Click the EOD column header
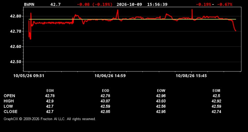 point(105,91)
